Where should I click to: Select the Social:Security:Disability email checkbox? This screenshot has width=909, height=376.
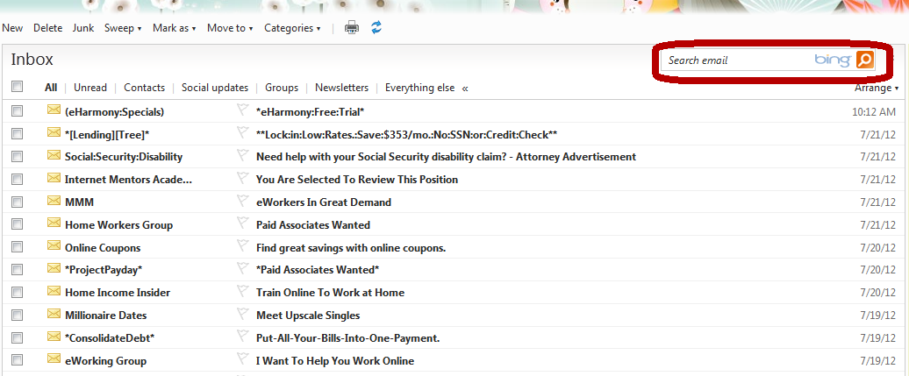17,156
